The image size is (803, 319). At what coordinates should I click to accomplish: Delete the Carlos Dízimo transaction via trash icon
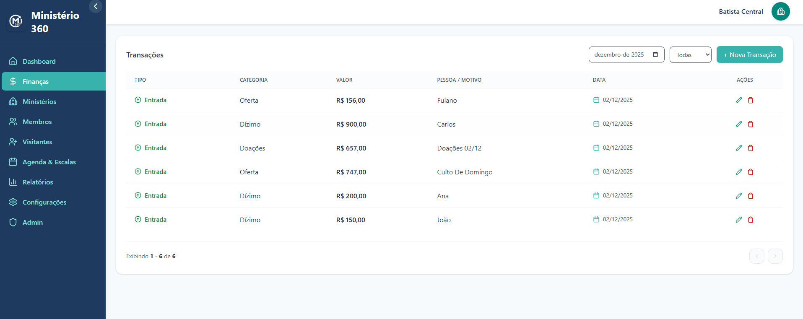(x=751, y=124)
